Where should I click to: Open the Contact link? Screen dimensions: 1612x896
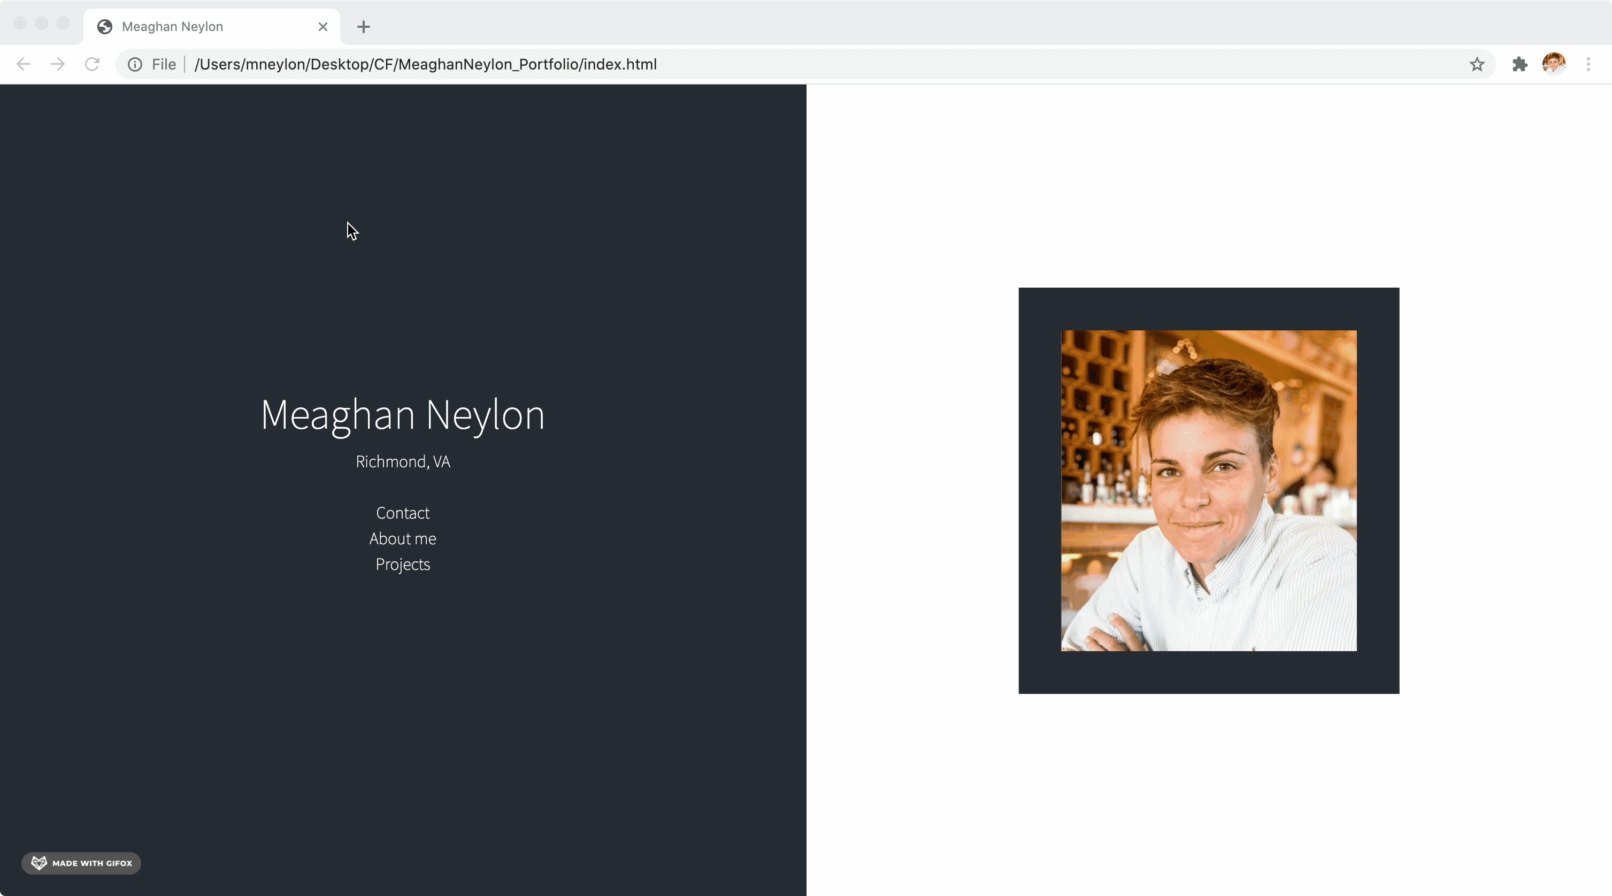tap(402, 513)
